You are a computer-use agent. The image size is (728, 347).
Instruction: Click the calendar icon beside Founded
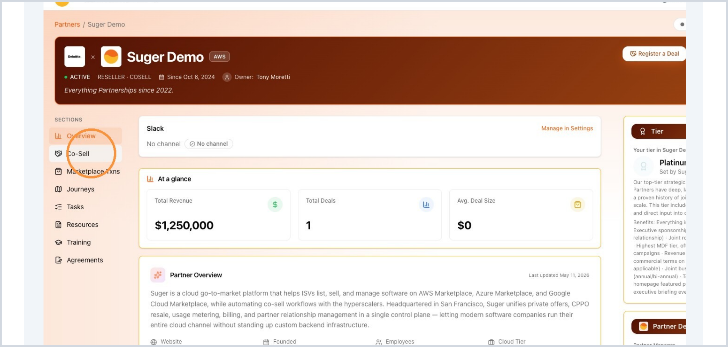coord(266,342)
